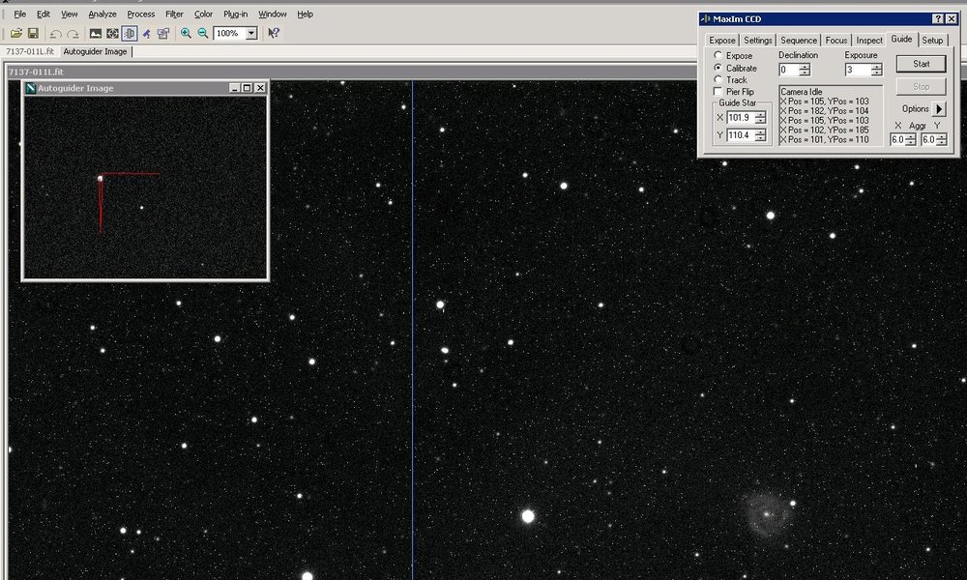Open the telescope observatory control icon
The image size is (967, 580).
click(146, 33)
